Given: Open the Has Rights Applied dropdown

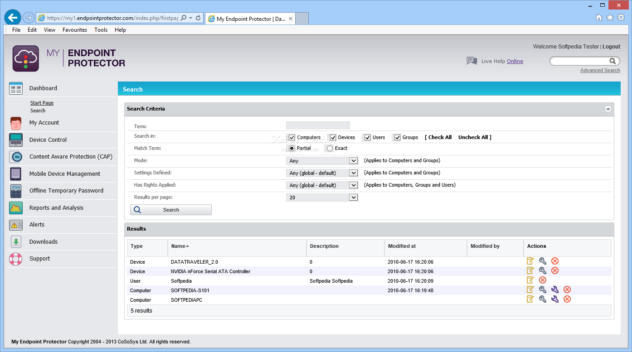Looking at the screenshot, I should tap(322, 185).
